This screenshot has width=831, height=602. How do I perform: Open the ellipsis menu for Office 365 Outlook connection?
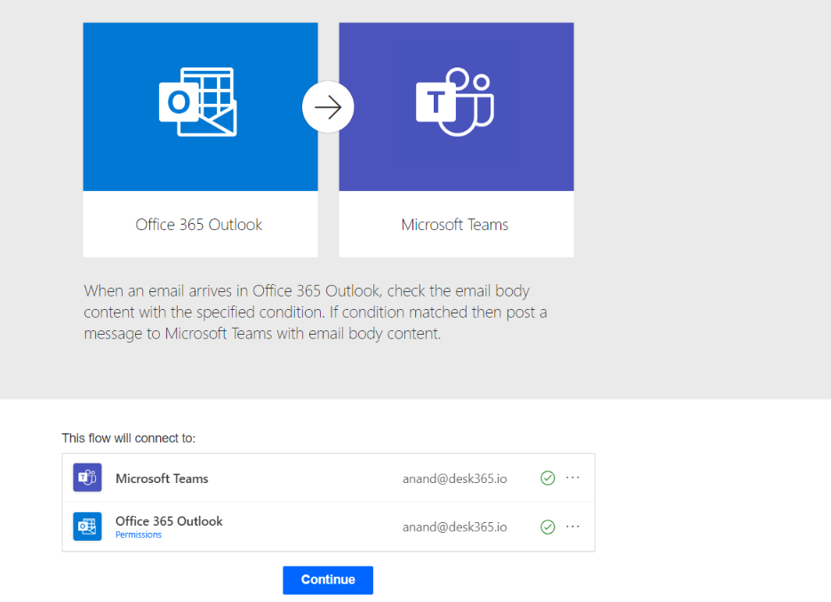573,527
